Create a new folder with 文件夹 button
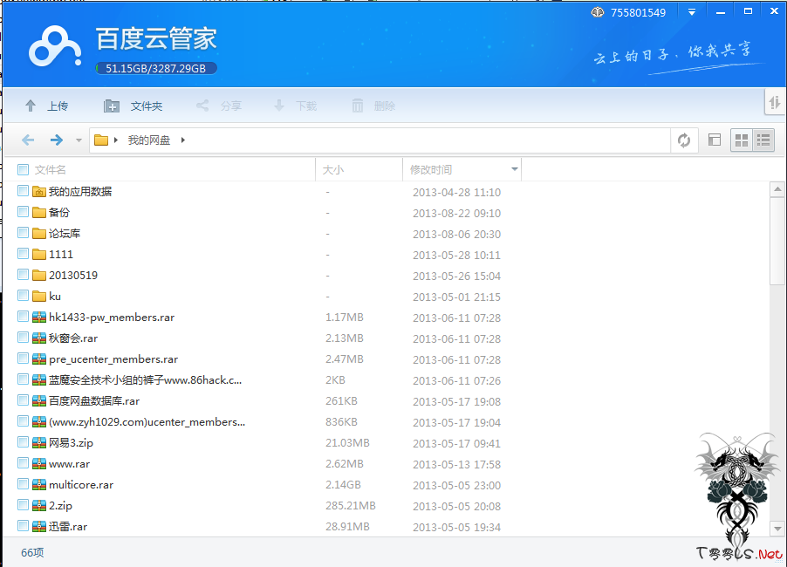Screen dimensions: 787x567 [133, 106]
